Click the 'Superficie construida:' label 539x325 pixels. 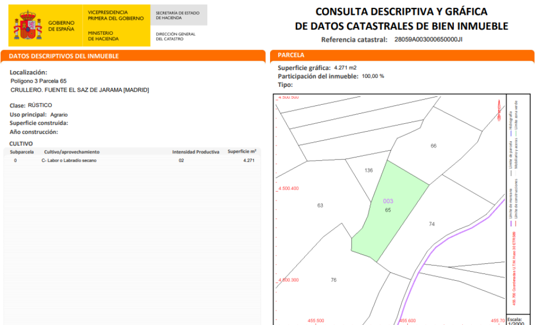tap(39, 123)
